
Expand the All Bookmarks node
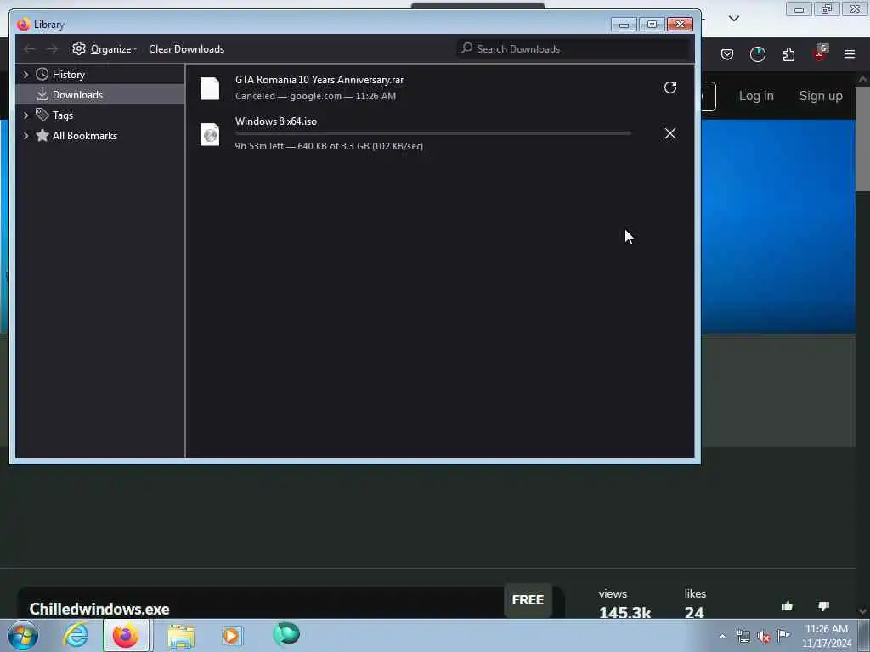pyautogui.click(x=25, y=136)
